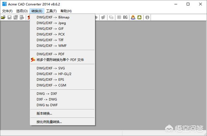Viewport: 207px width, 136px height.
Task: Open the 选项(O) menu
Action: [x=22, y=11]
